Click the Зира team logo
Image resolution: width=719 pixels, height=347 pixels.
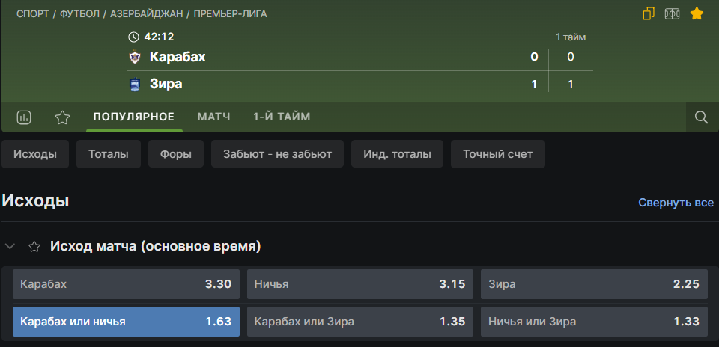tap(134, 85)
